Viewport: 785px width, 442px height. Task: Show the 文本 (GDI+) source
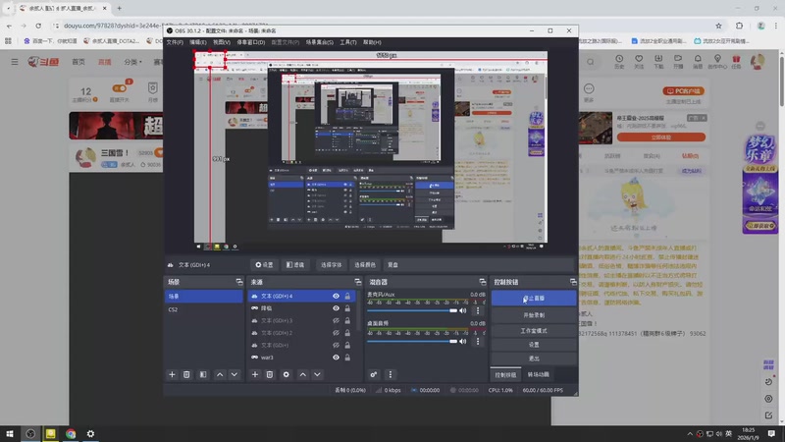336,346
